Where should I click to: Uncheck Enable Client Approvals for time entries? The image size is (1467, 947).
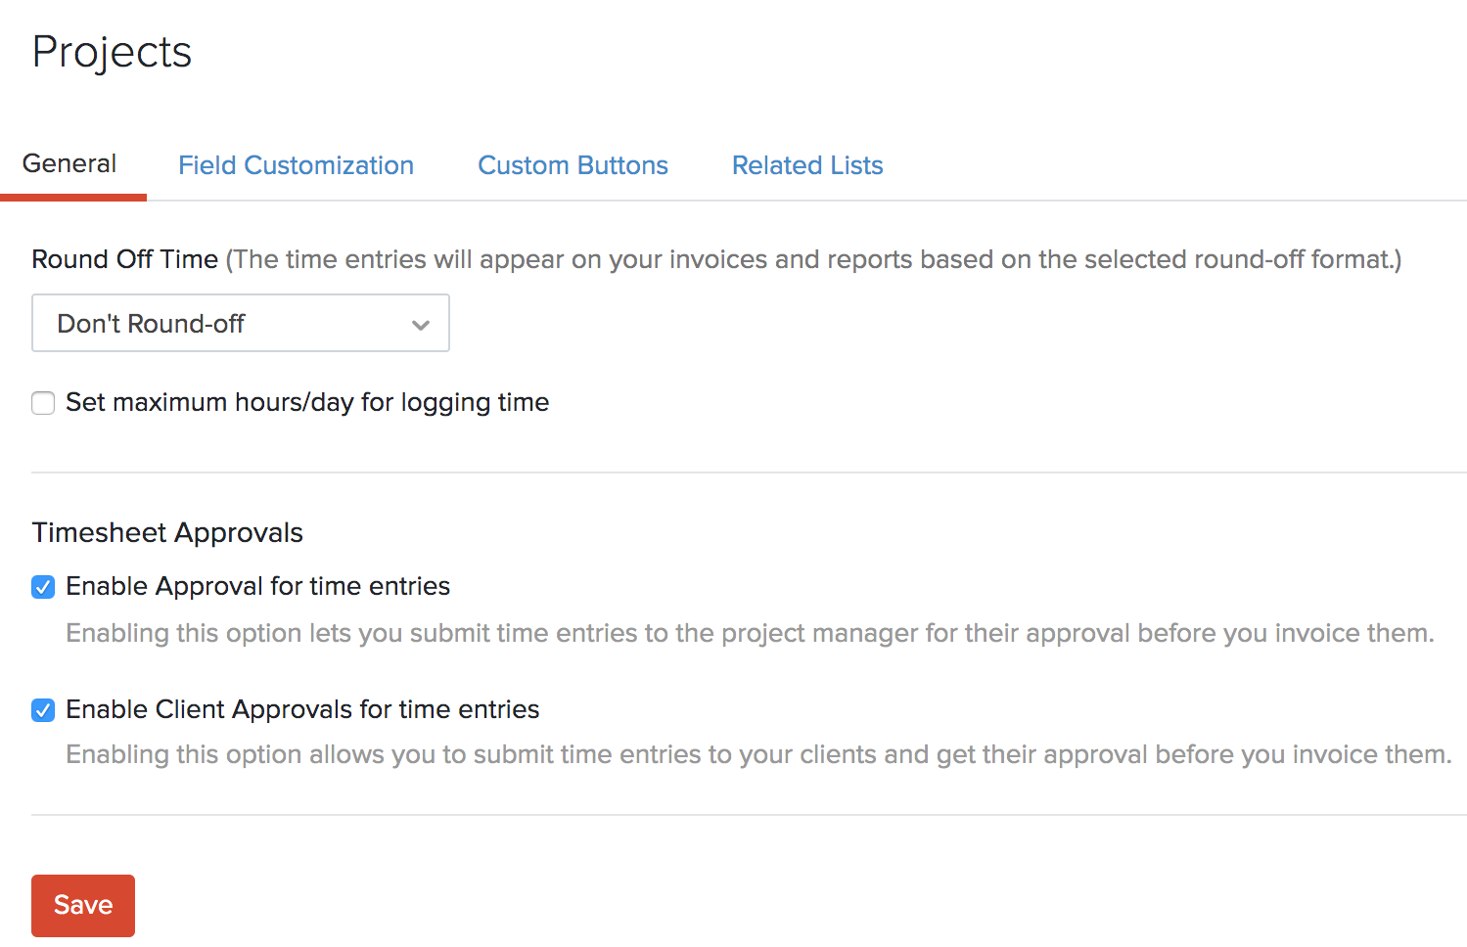43,709
